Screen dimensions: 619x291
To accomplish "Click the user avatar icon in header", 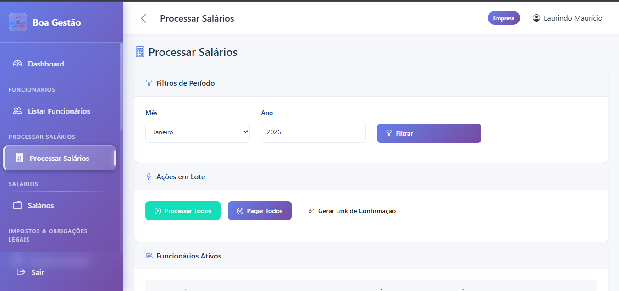I will [x=536, y=18].
